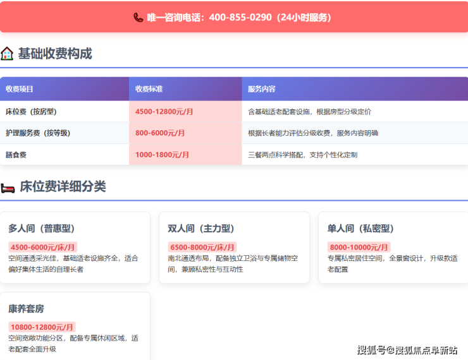Screen dimensions: 468x360
Task: Click the 6500-8000元/床/月 price tag
Action: pyautogui.click(x=202, y=247)
